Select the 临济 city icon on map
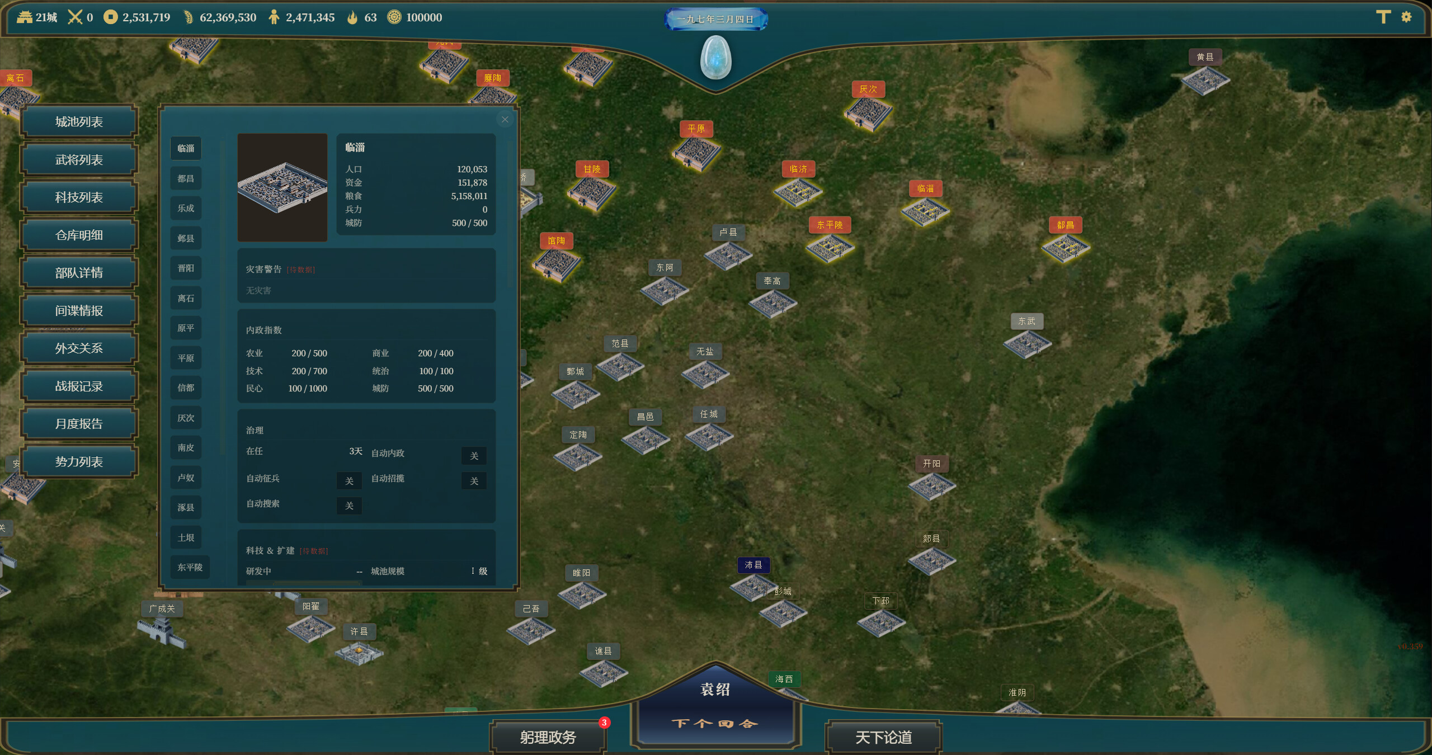 click(x=798, y=193)
